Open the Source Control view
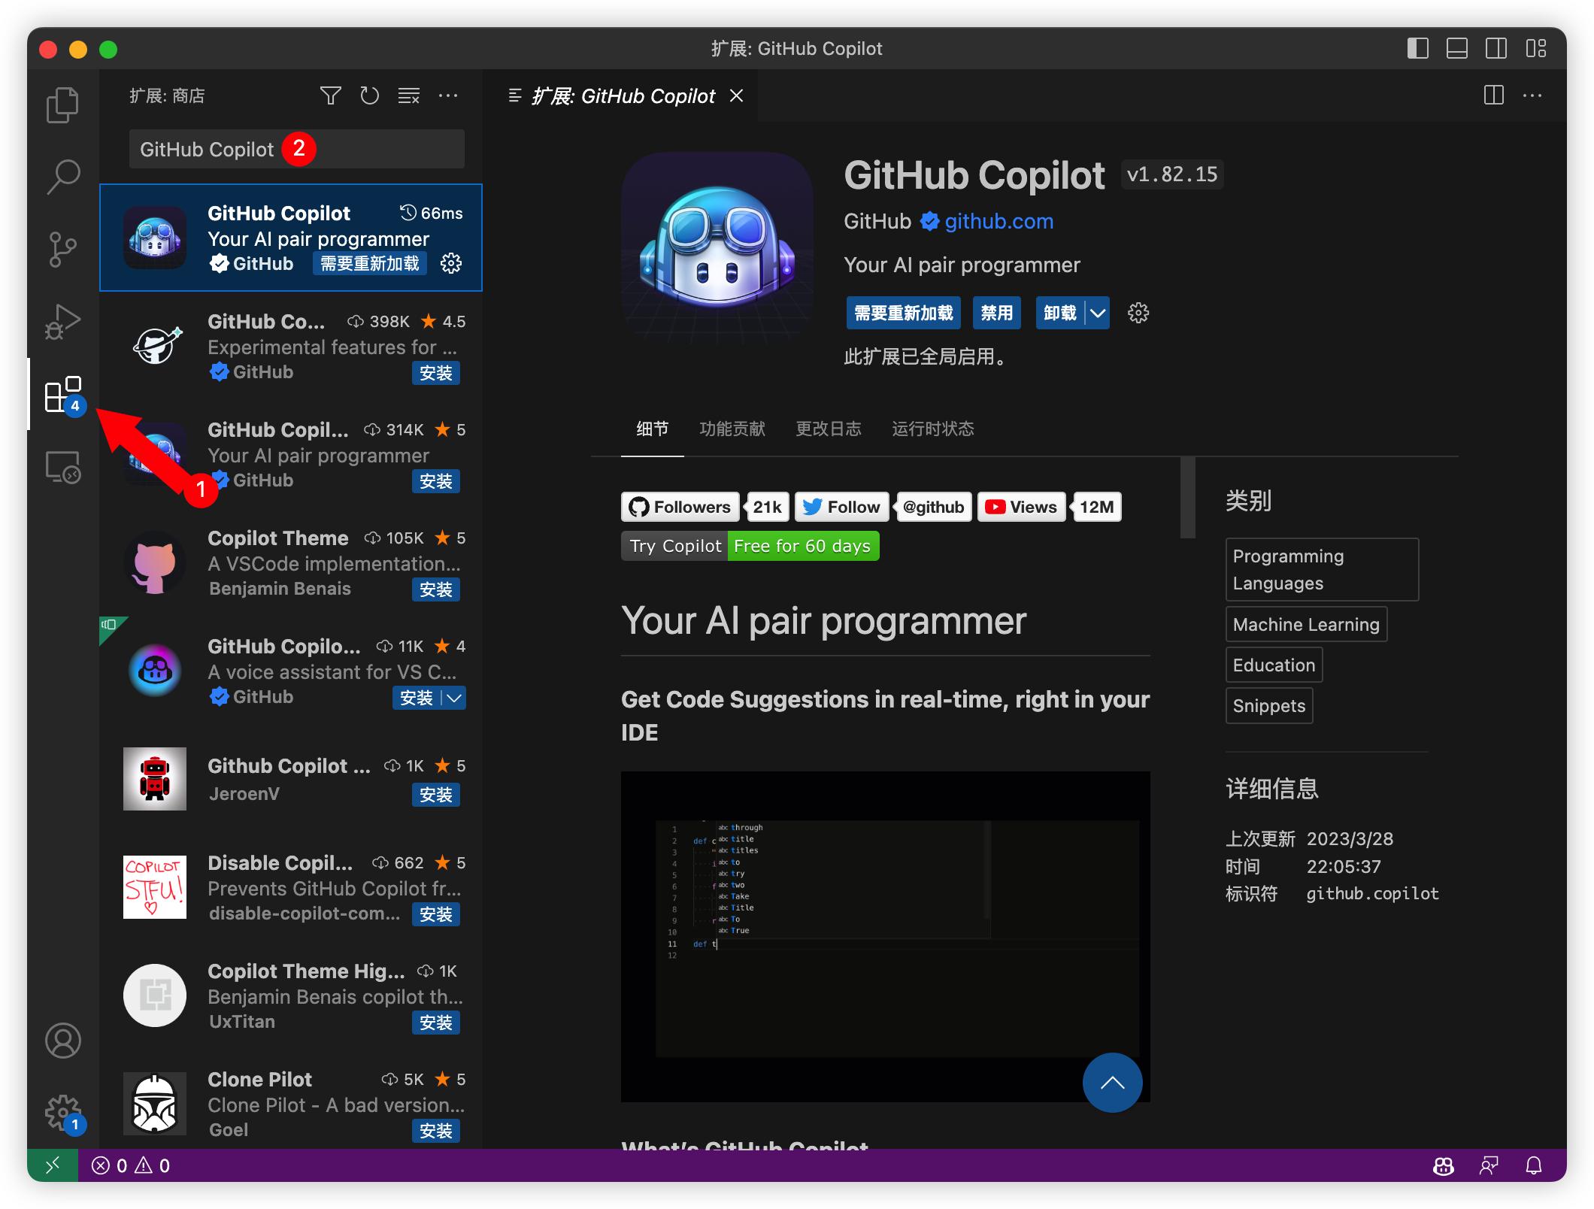 pos(63,248)
